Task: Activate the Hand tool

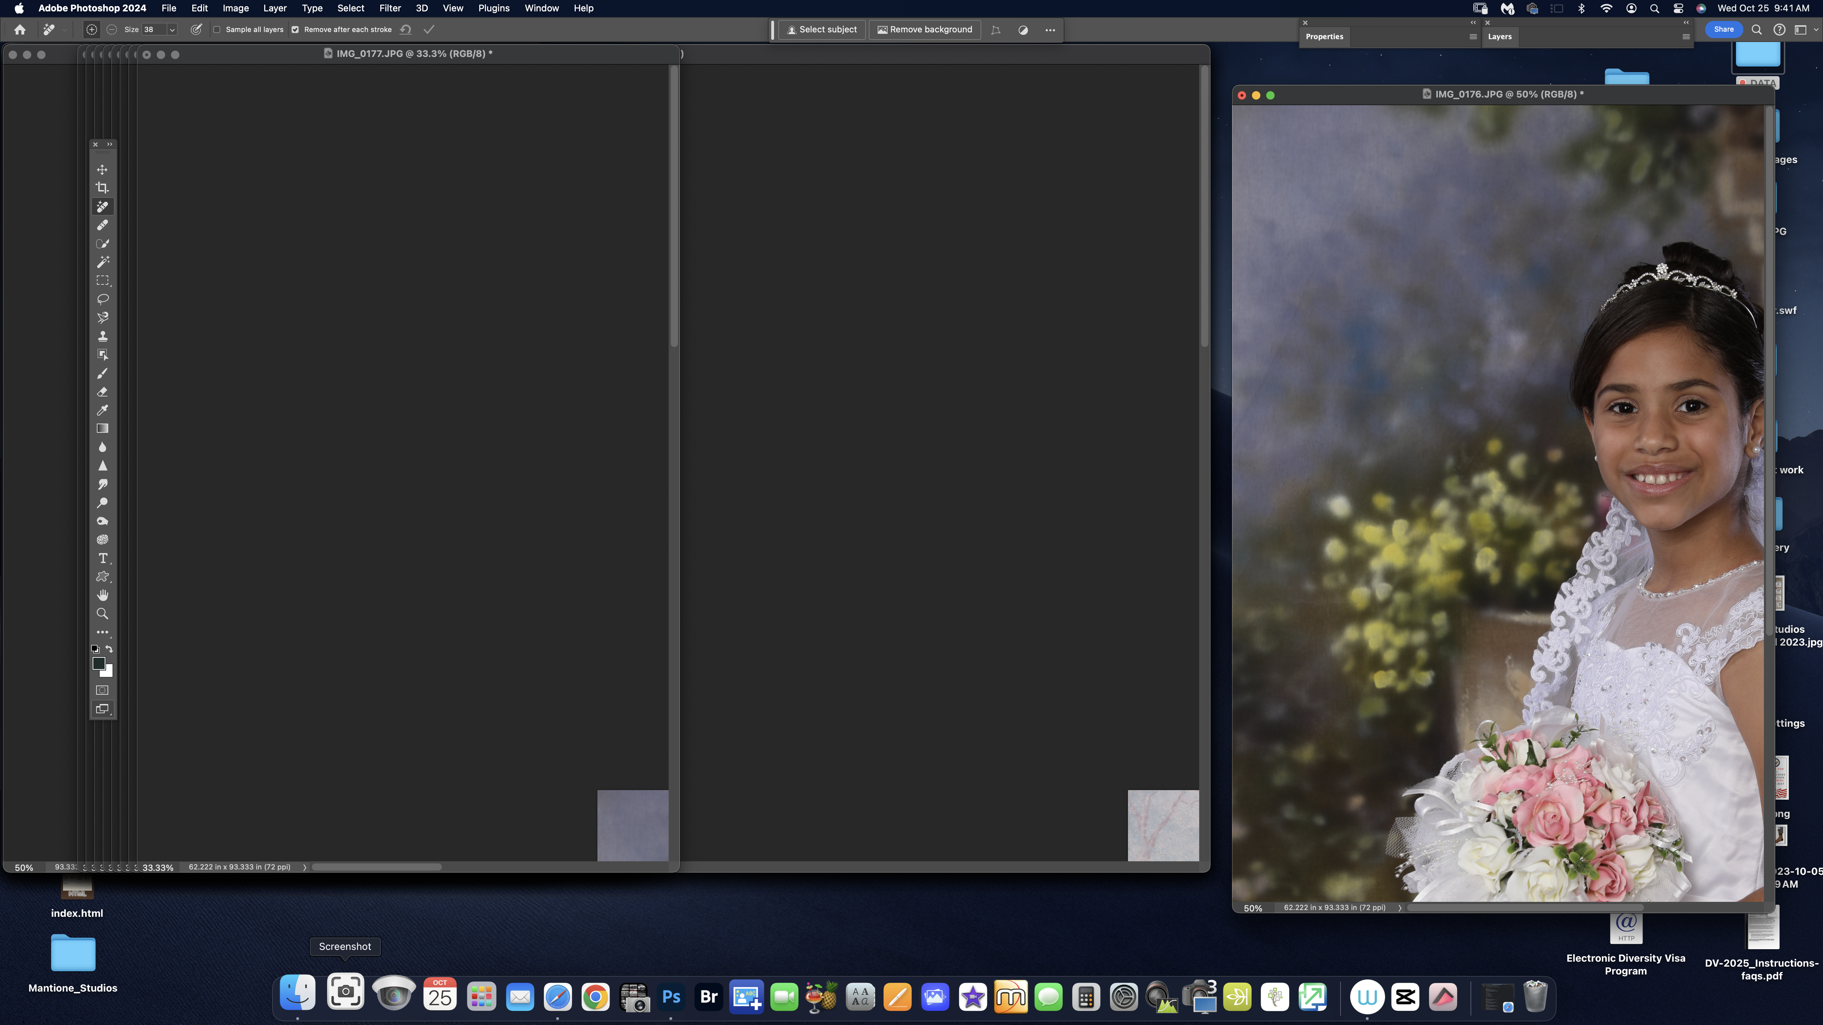Action: [x=103, y=595]
